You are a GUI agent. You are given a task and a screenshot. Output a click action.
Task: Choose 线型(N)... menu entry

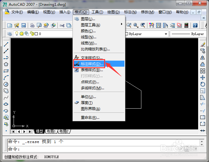coord(99,37)
